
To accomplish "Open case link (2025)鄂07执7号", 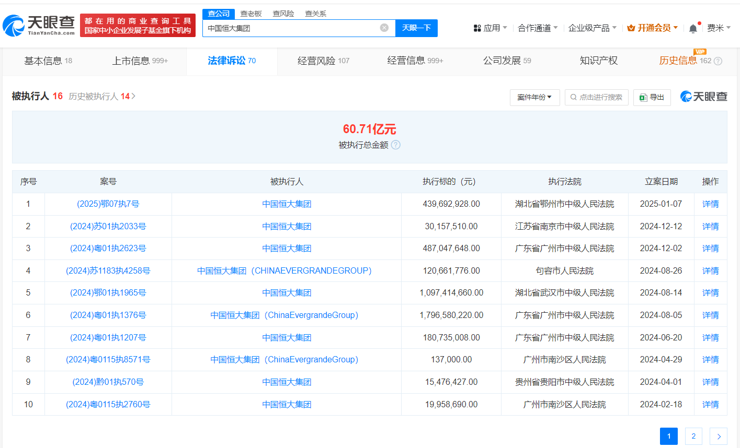I will (x=108, y=204).
